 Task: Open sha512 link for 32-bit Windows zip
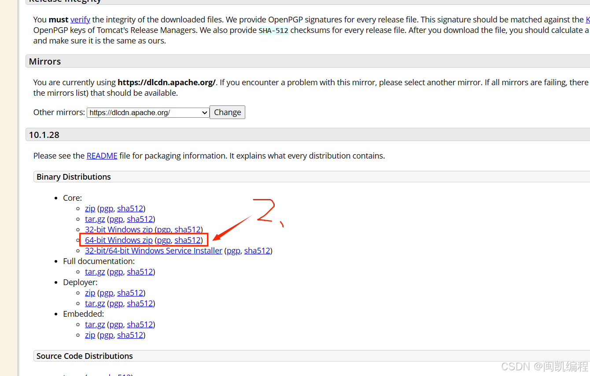tap(188, 229)
